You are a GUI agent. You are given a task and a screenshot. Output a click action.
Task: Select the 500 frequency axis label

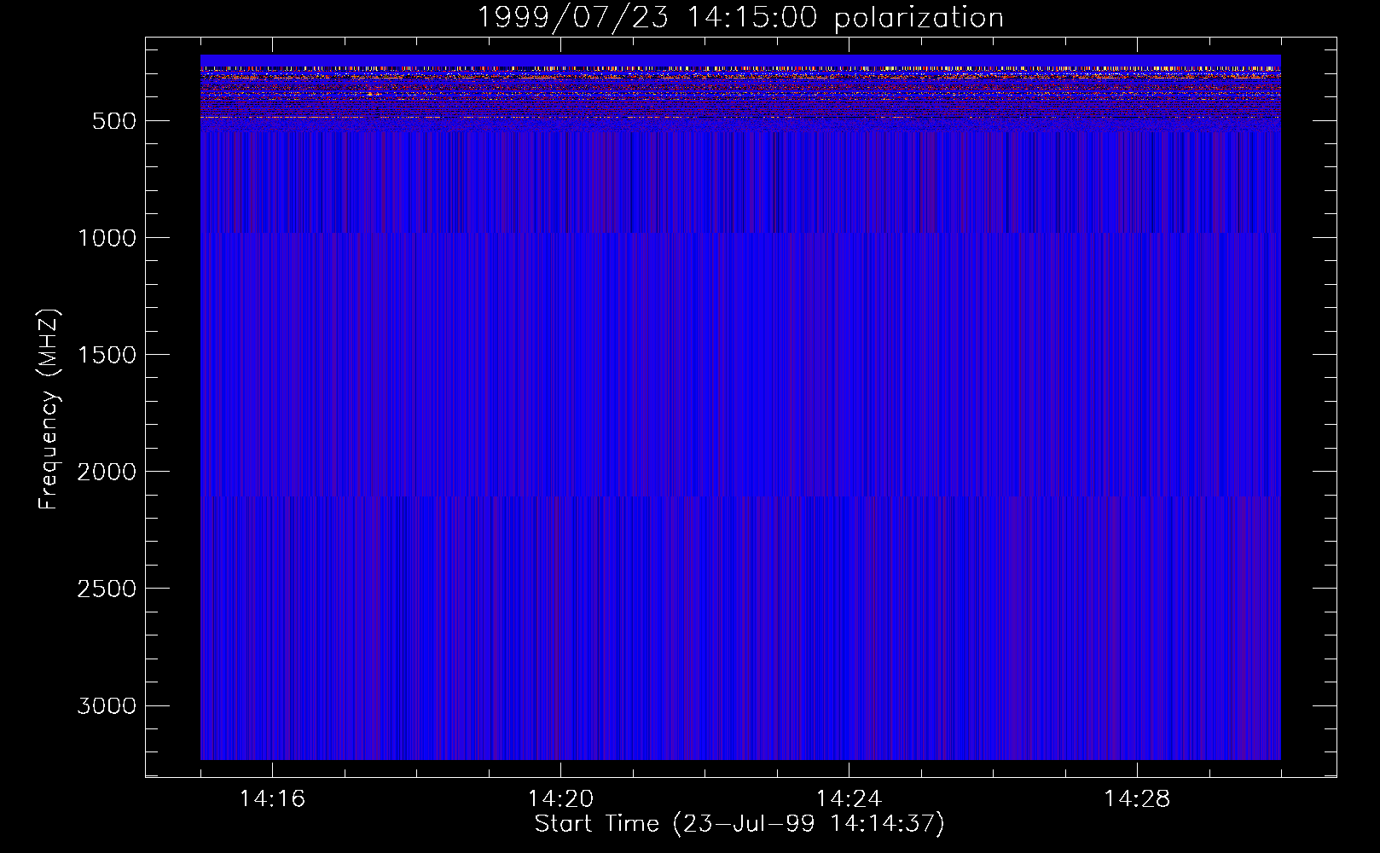click(x=114, y=121)
